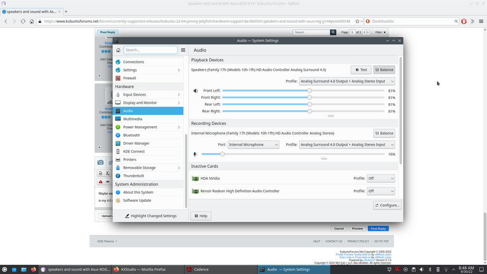Open the Thunderbolt settings entry
The image size is (487, 274).
[133, 176]
